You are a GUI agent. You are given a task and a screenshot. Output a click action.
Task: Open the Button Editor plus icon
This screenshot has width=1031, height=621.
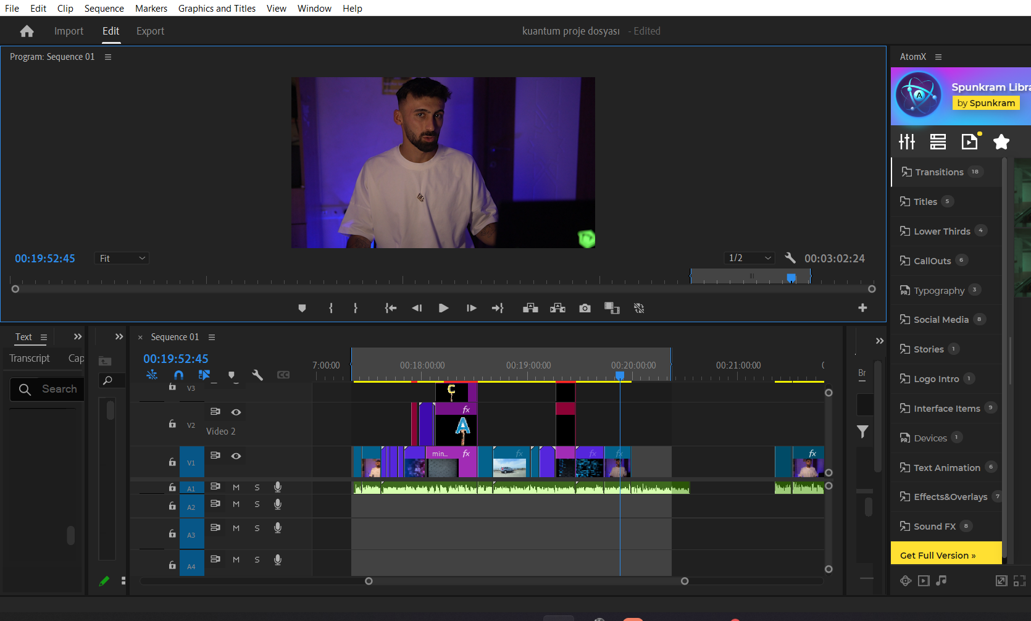click(862, 308)
